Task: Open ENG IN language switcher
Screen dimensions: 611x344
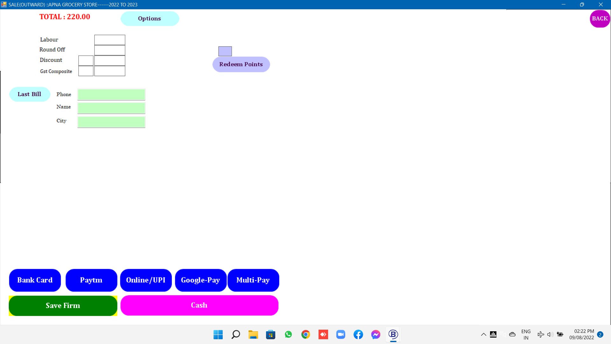Action: (x=526, y=334)
